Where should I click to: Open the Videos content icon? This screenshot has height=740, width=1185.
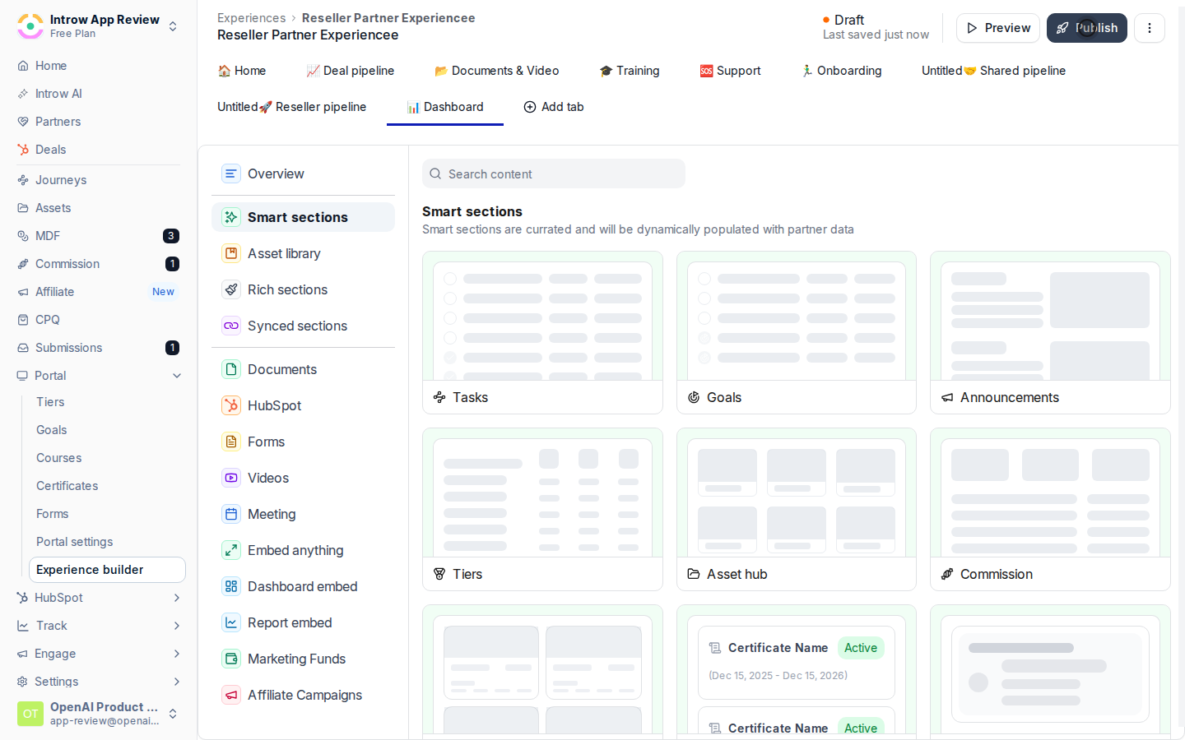(x=231, y=478)
